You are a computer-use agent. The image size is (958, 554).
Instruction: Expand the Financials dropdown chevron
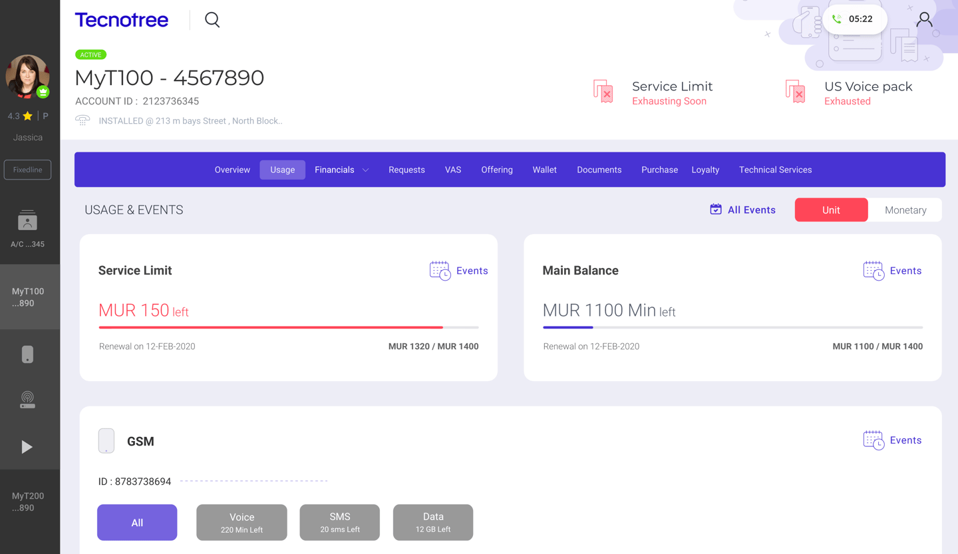[365, 170]
